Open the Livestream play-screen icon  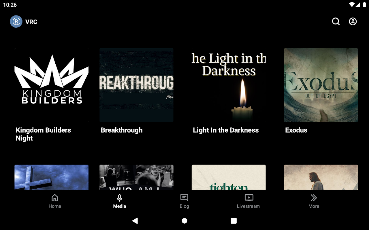pos(249,198)
